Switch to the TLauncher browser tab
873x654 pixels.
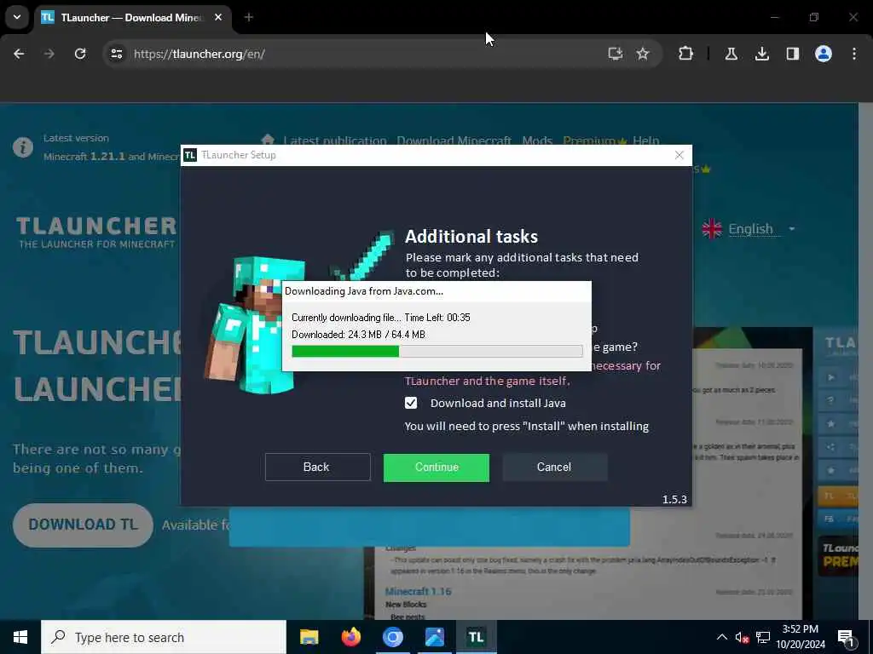pos(132,17)
